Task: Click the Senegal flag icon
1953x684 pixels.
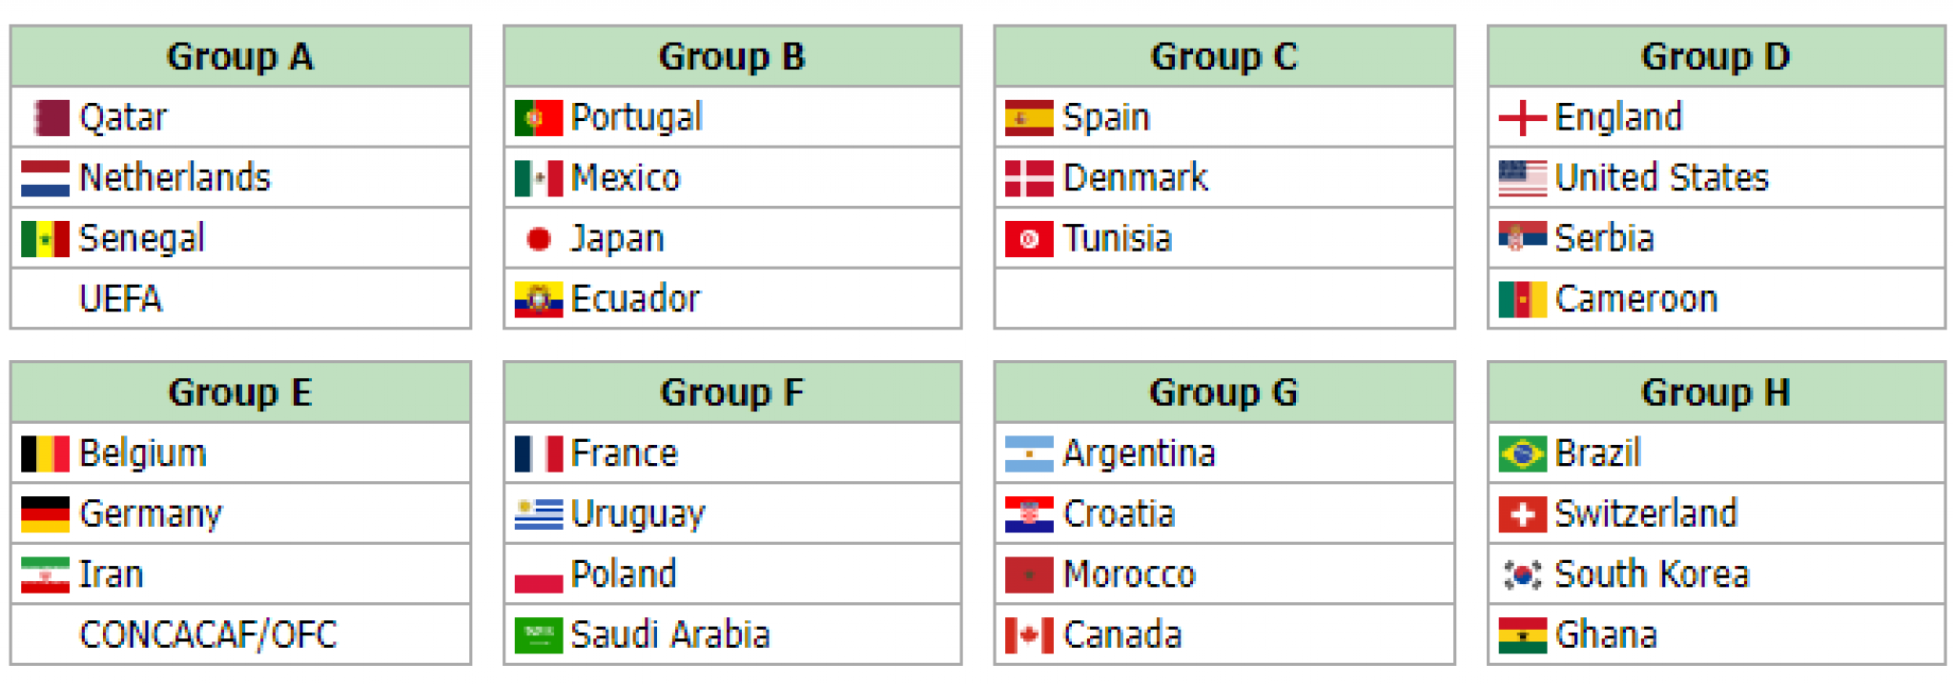Action: pyautogui.click(x=45, y=239)
